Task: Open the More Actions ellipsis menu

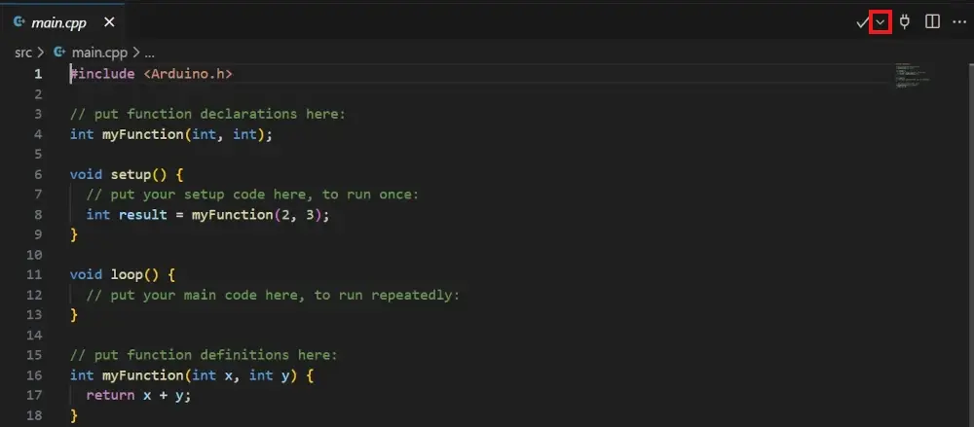Action: pos(958,21)
